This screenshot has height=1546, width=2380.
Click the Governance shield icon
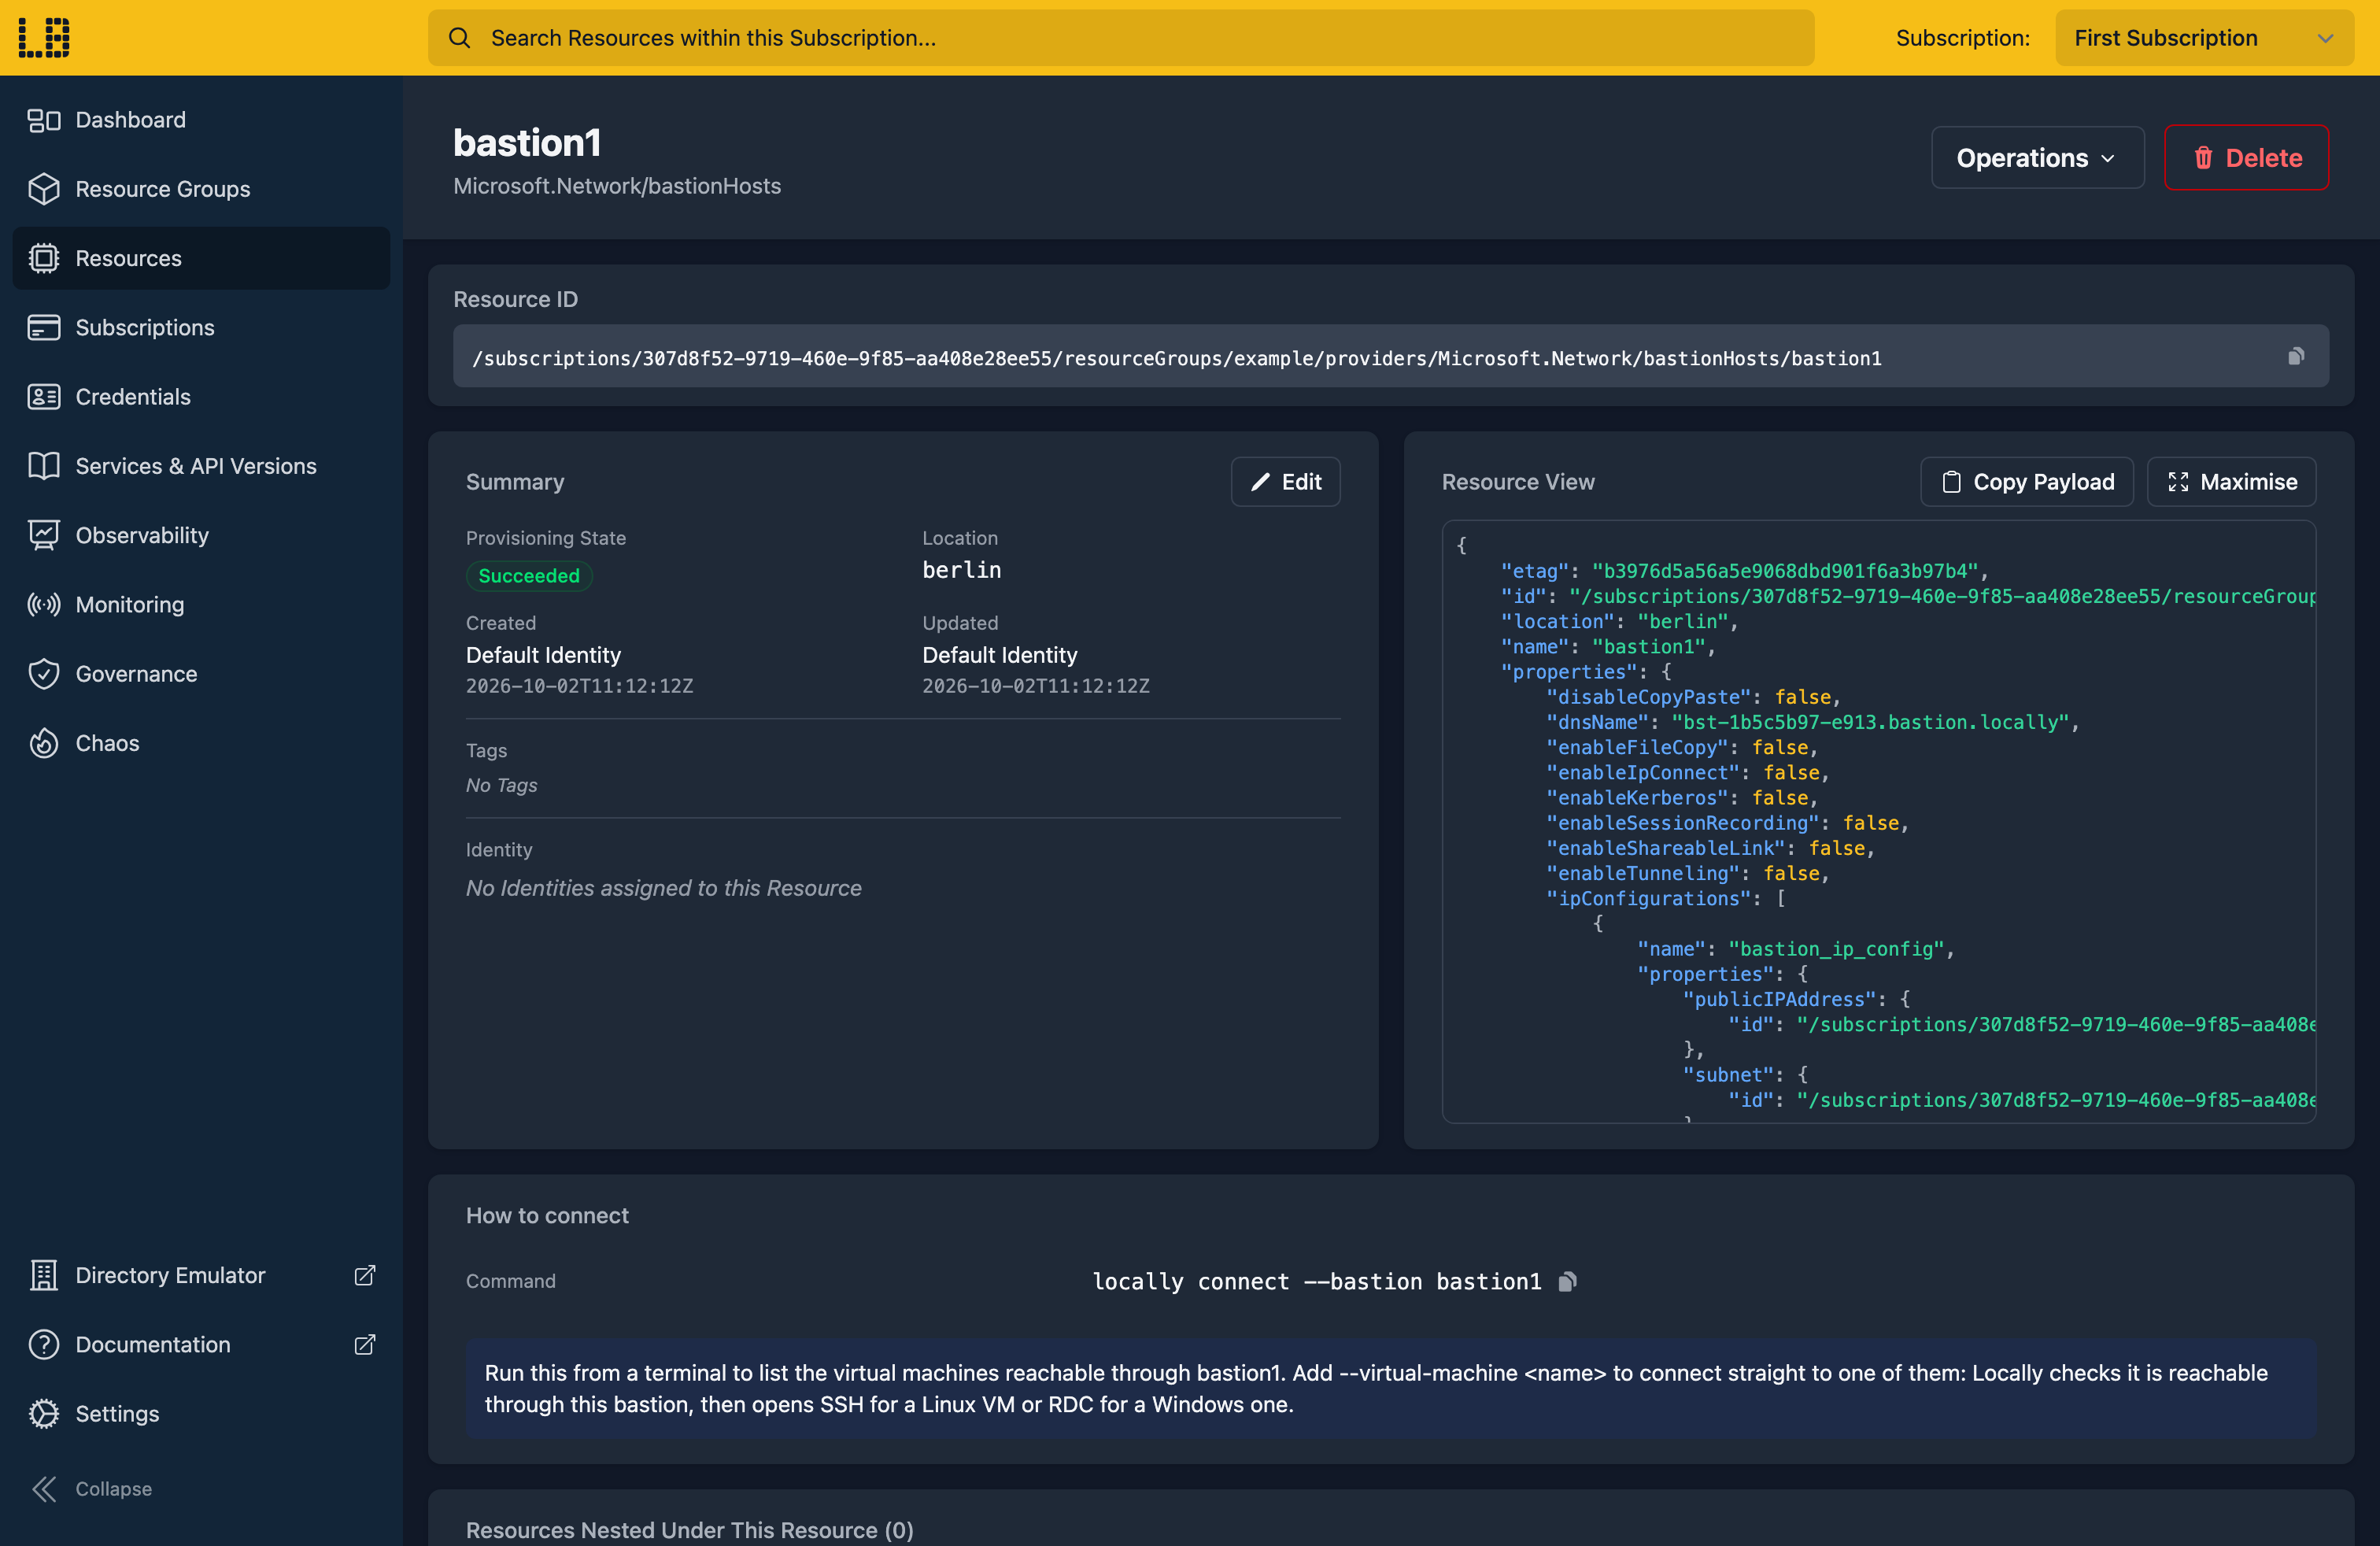click(x=44, y=674)
